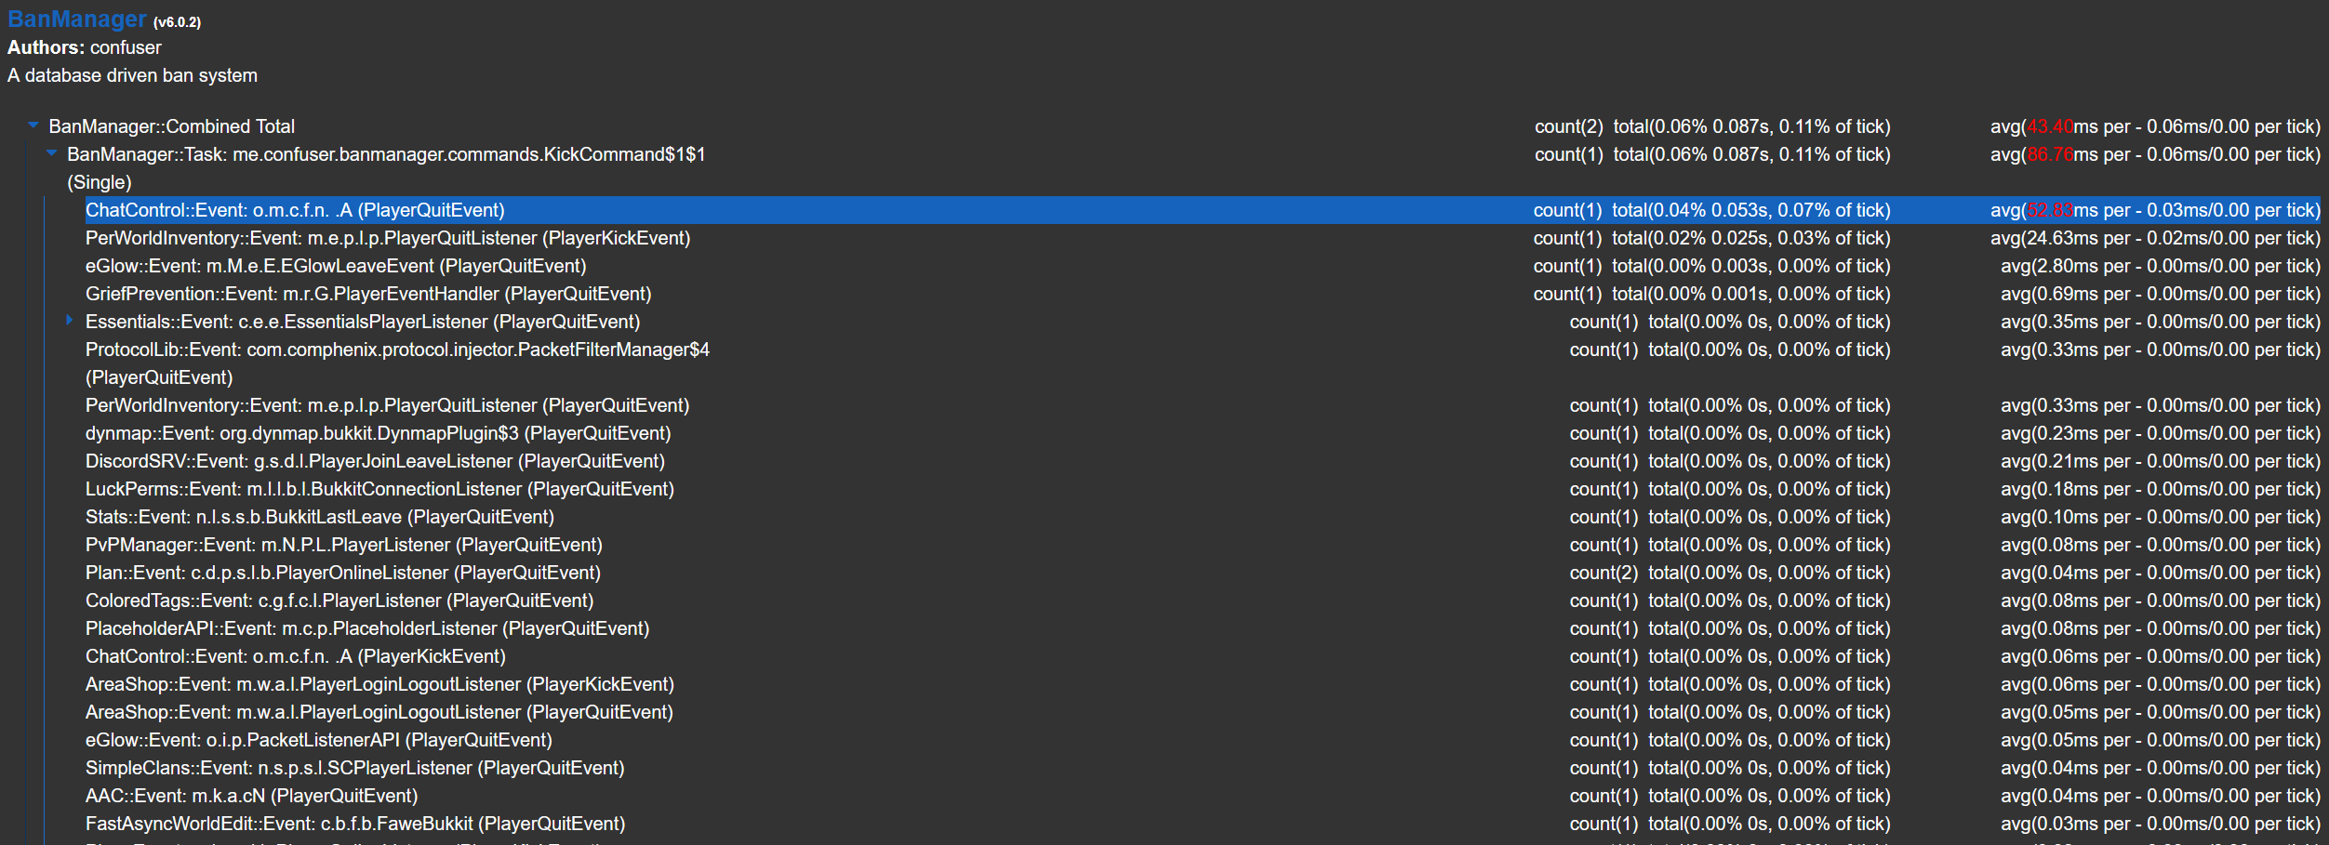This screenshot has width=2329, height=845.
Task: Select the PvPManager PlayerListener row
Action: pos(343,545)
